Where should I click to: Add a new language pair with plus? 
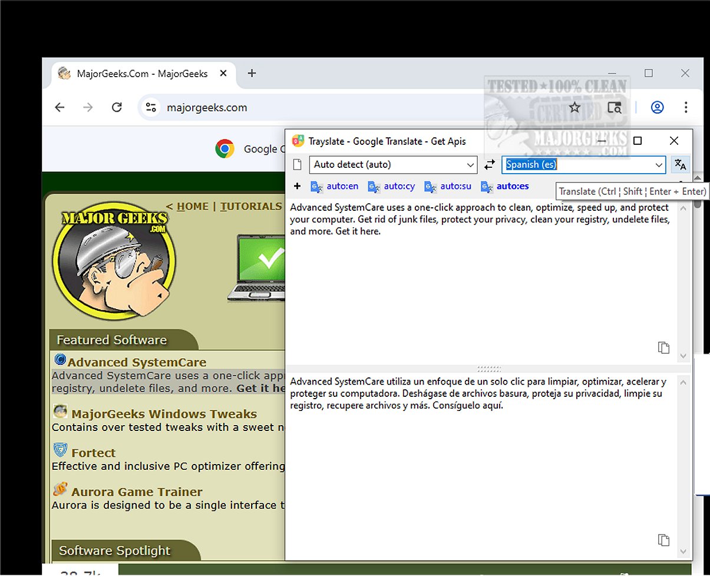297,186
